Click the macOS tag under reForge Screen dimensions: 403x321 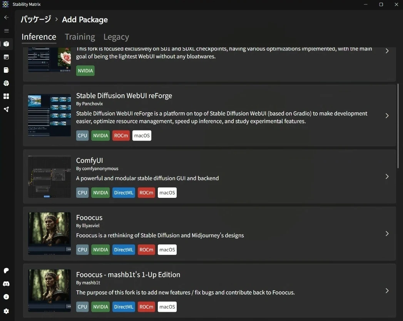[x=142, y=135]
